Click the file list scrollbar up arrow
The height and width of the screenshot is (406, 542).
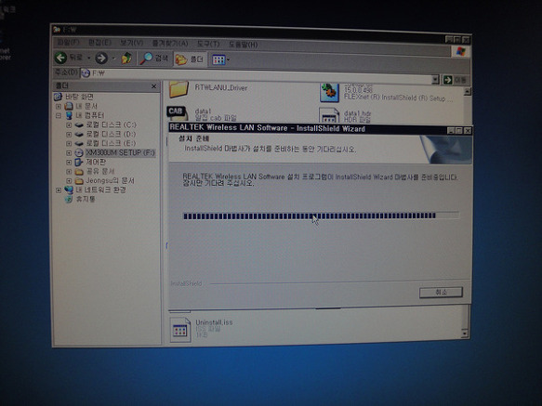tap(467, 92)
